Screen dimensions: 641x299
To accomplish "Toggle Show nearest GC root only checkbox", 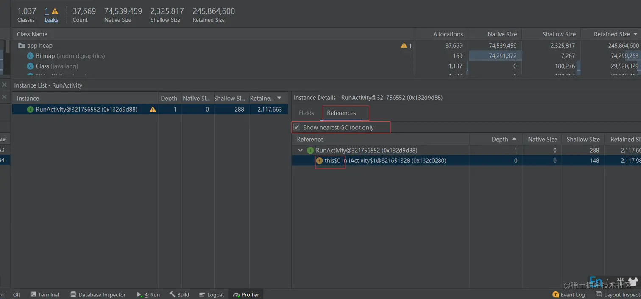I will pyautogui.click(x=297, y=127).
